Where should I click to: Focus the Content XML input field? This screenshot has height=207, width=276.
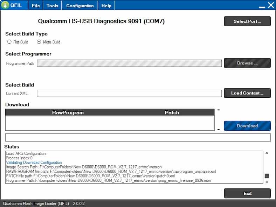pyautogui.click(x=129, y=94)
